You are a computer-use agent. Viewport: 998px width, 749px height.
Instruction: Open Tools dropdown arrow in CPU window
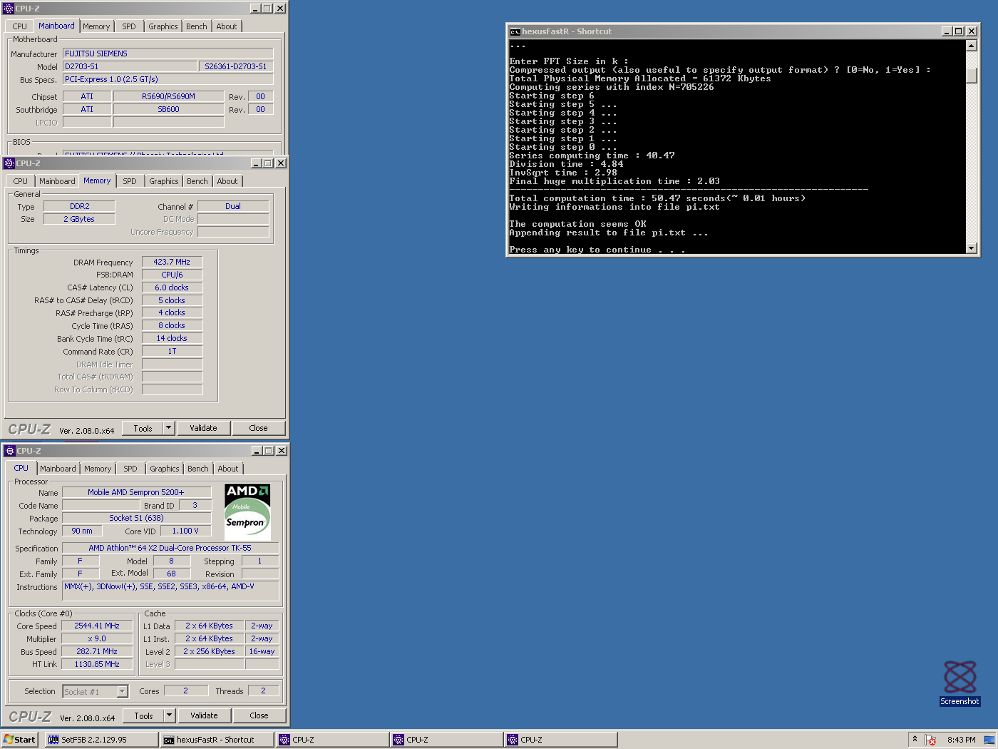[x=170, y=715]
